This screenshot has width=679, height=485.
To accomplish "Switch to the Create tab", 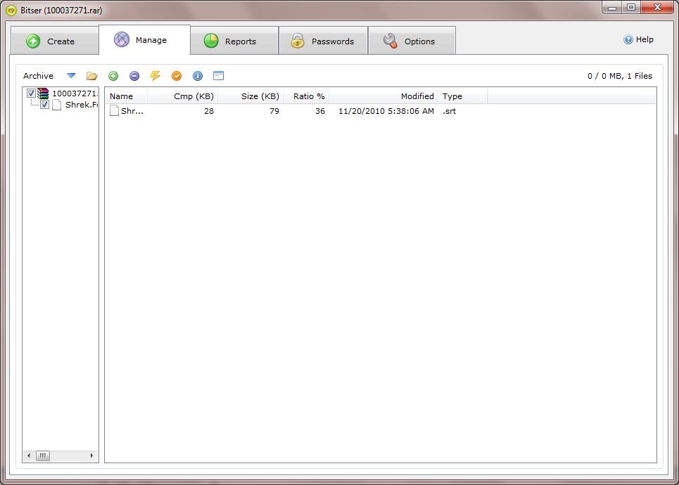I will point(54,40).
